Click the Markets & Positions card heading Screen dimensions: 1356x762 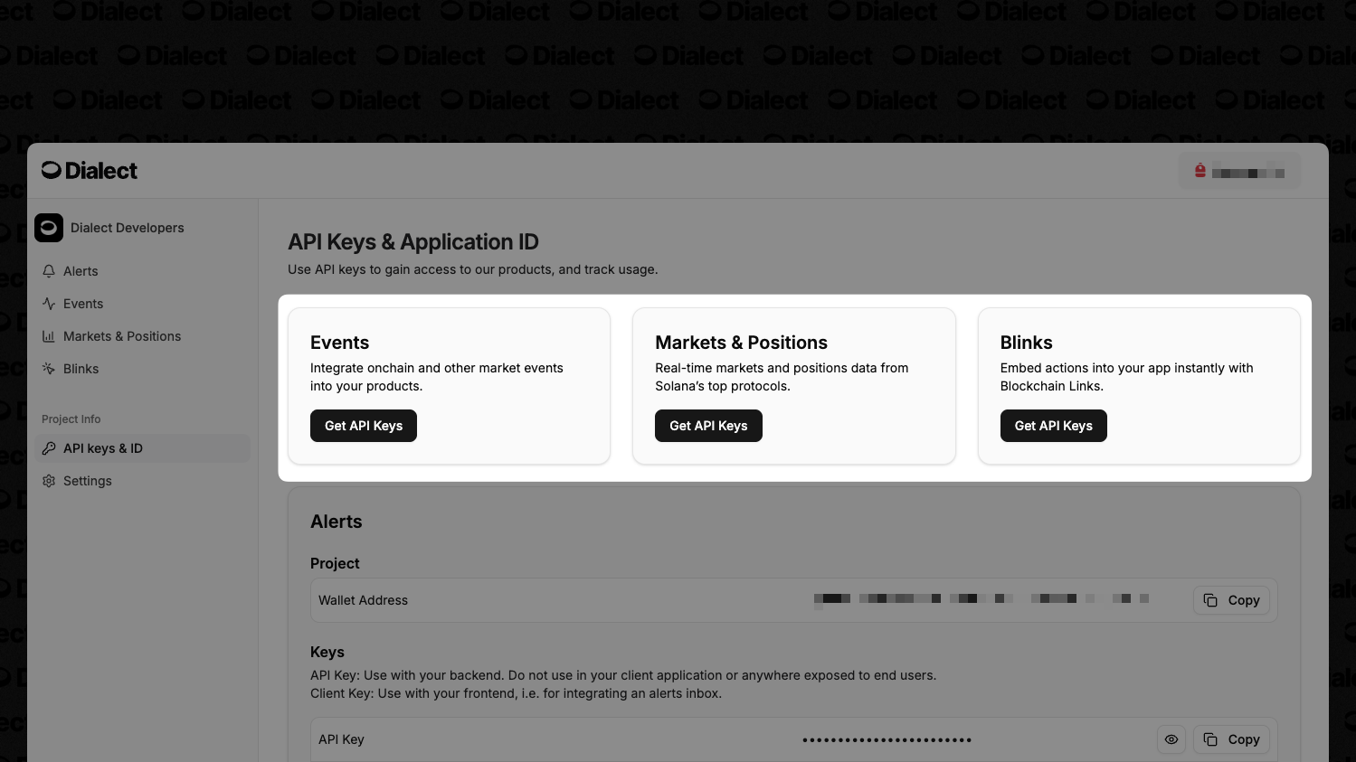click(741, 343)
